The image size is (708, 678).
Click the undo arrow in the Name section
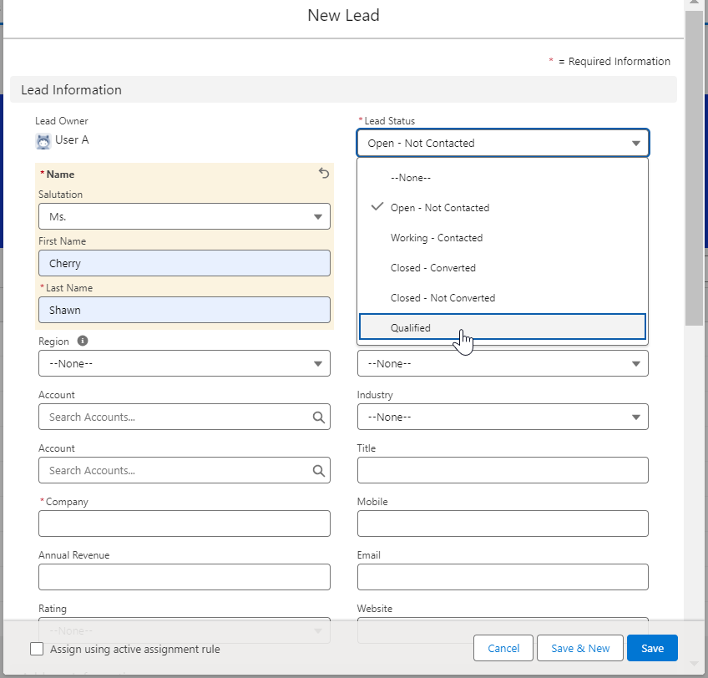[x=324, y=174]
